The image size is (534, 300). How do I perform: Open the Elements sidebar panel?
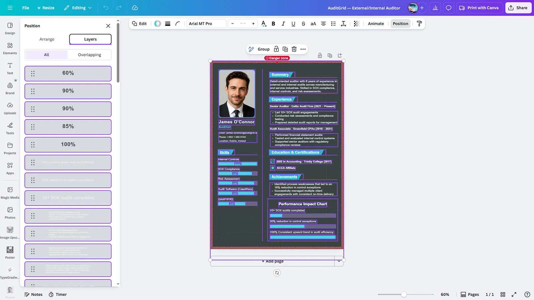10,48
